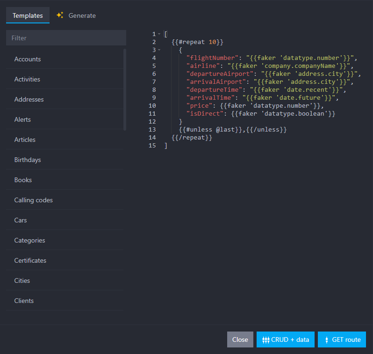Close the templates dialog
The image size is (373, 354).
240,339
